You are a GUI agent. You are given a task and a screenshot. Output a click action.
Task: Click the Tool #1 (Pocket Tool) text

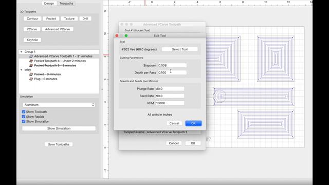click(137, 30)
